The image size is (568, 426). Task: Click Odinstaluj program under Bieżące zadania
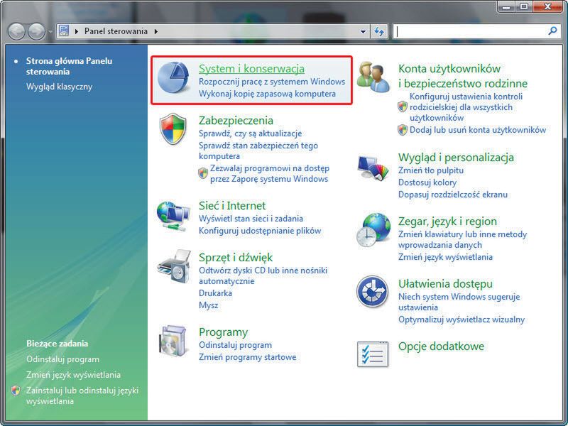62,359
